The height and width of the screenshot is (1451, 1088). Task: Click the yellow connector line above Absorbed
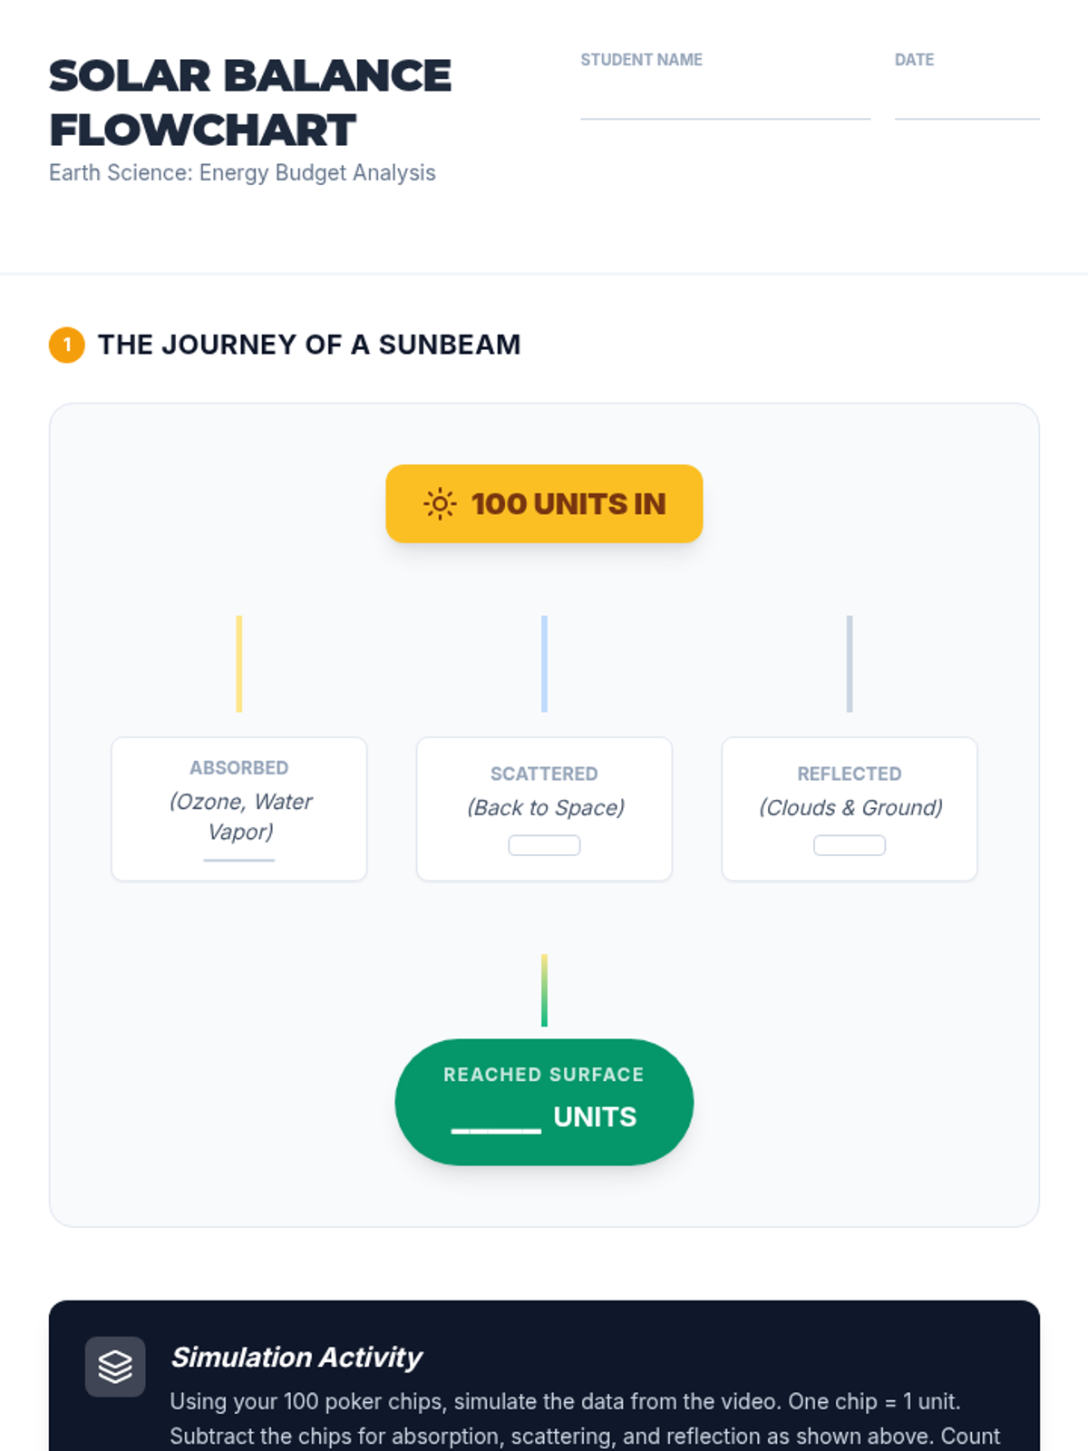pyautogui.click(x=239, y=664)
